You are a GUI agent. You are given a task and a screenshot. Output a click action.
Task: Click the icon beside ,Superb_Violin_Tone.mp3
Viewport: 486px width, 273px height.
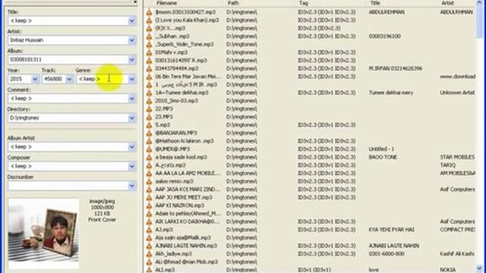tap(149, 44)
